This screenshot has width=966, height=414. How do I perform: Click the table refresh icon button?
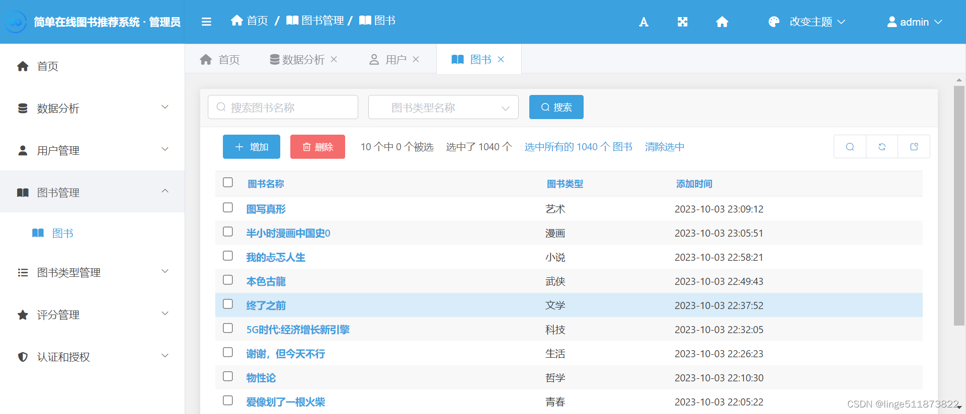pos(882,147)
